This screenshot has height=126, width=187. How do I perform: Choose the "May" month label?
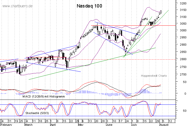81,125
